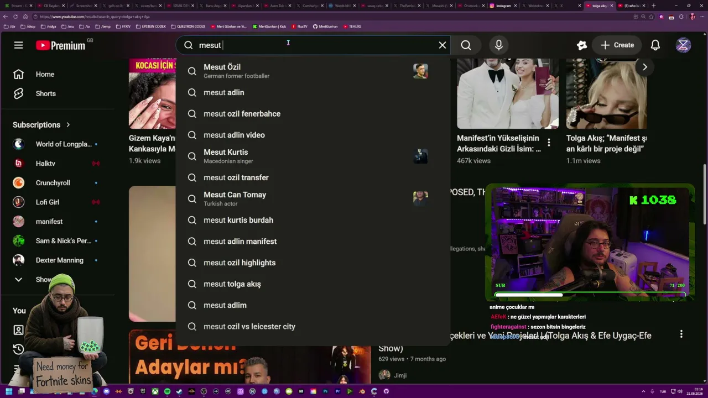Open the FluxTV bookmark
This screenshot has width=708, height=398.
click(299, 26)
